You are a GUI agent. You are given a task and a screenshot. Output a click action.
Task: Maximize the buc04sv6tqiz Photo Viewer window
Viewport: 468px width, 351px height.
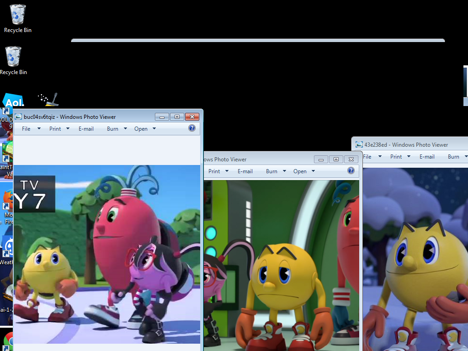pyautogui.click(x=177, y=117)
